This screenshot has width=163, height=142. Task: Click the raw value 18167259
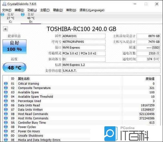pos(148,105)
